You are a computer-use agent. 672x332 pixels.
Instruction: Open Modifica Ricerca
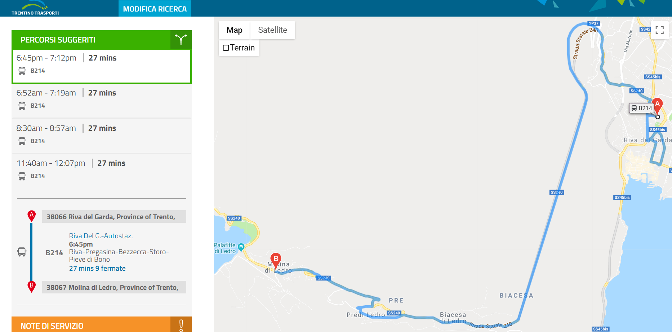click(x=155, y=9)
